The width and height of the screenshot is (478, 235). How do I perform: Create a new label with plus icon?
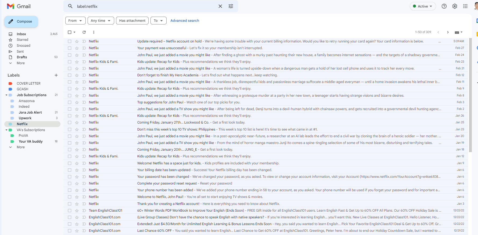tap(56, 75)
